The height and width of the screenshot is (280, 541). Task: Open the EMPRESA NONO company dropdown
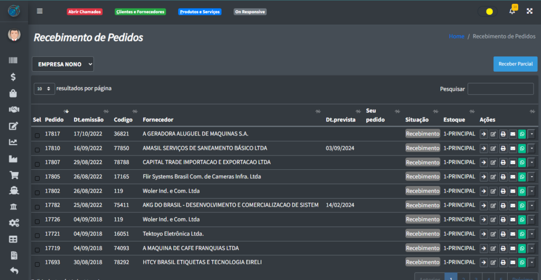tap(63, 64)
